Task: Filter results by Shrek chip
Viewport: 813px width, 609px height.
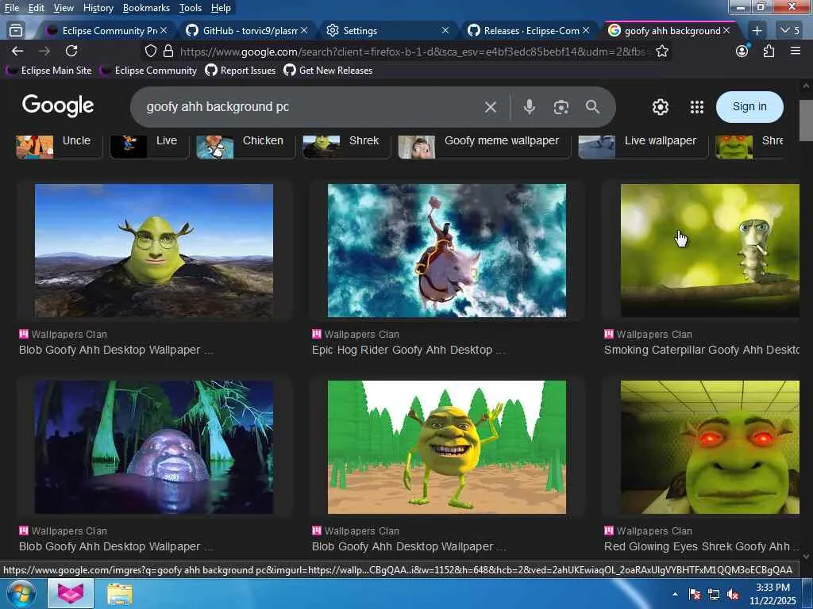Action: coord(346,145)
